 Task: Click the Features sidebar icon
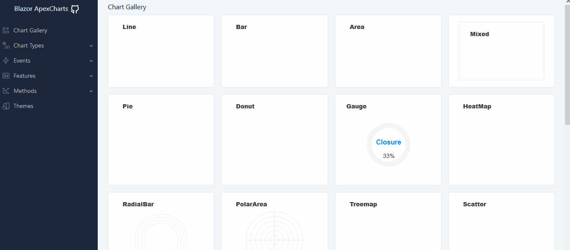click(5, 75)
